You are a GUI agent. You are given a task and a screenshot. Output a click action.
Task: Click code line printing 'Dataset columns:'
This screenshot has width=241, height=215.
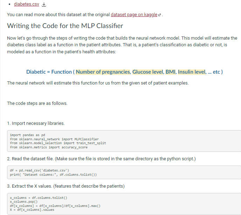point(53,175)
